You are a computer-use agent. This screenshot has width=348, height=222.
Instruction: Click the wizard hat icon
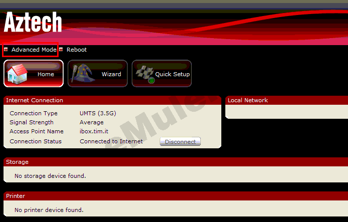tap(82, 73)
